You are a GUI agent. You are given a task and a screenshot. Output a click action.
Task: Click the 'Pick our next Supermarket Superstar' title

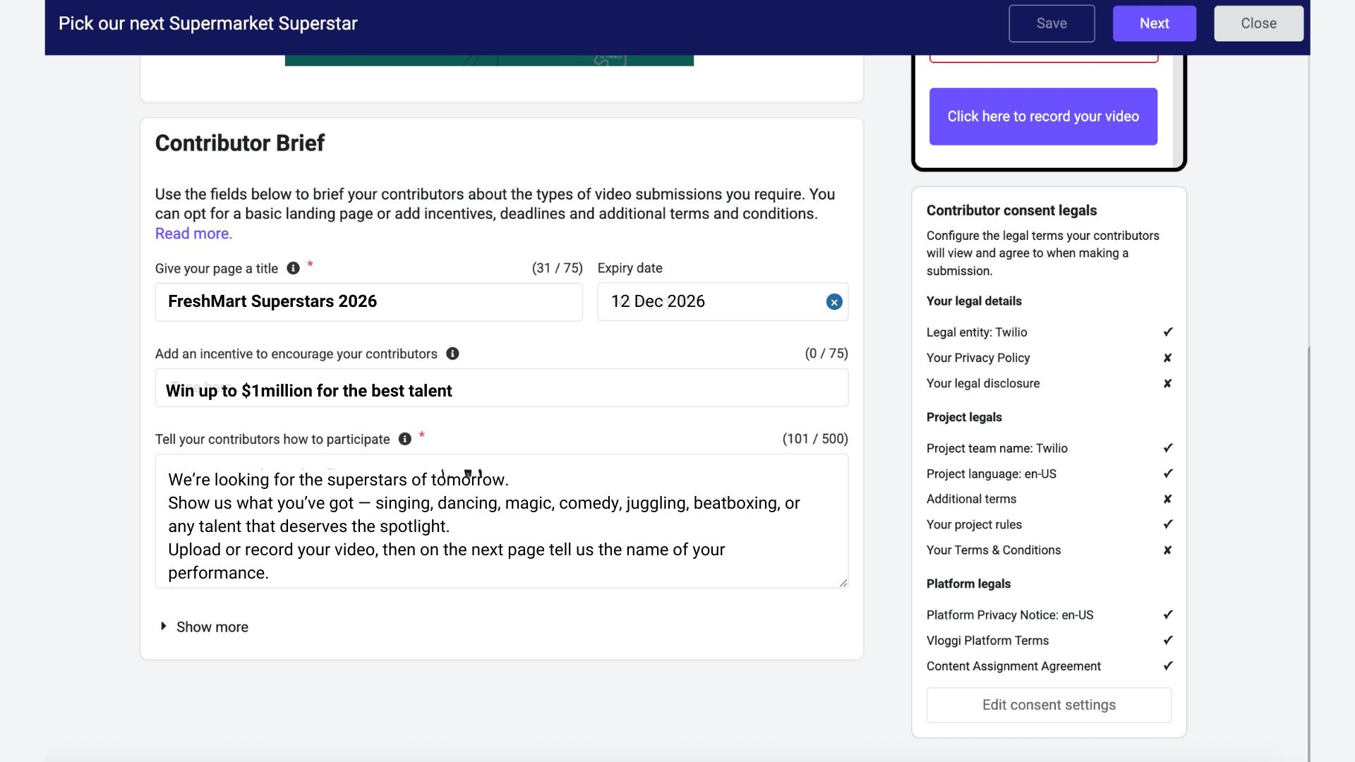tap(208, 23)
